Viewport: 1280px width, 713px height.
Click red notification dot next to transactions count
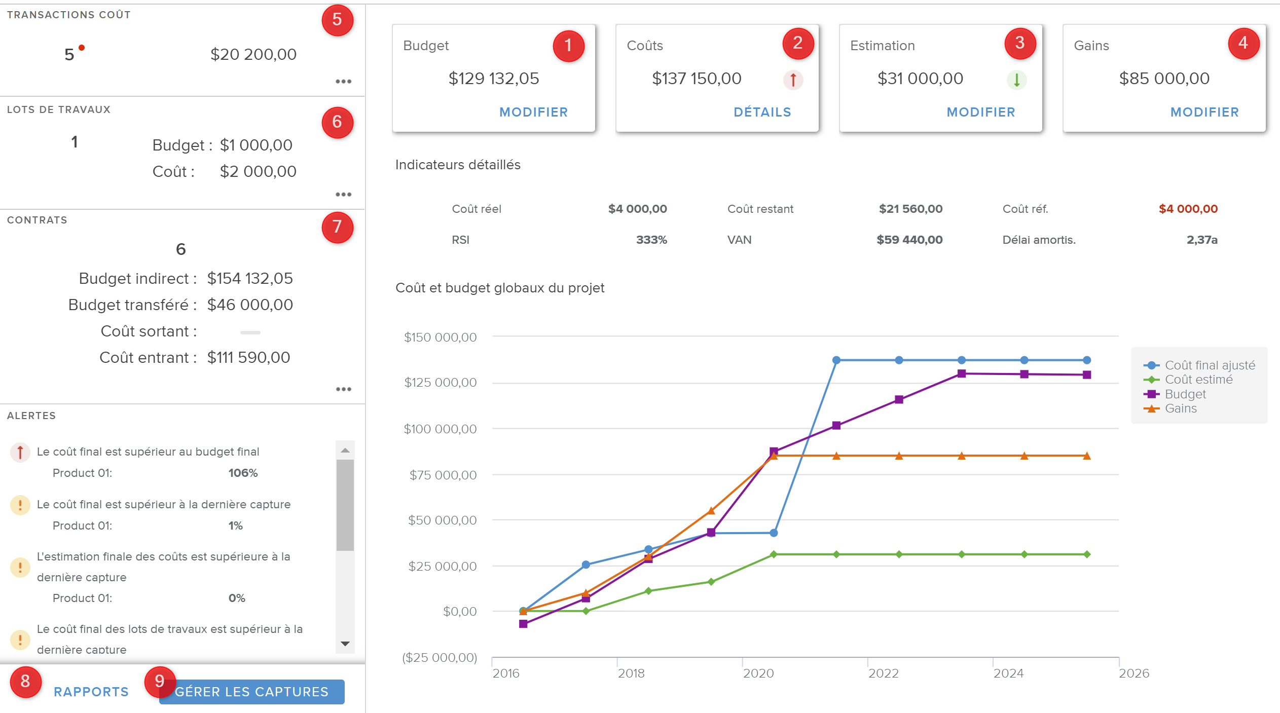pos(82,48)
